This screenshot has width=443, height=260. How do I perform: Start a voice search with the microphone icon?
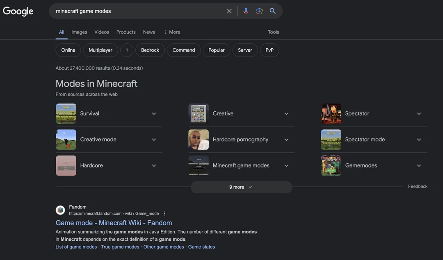point(245,11)
